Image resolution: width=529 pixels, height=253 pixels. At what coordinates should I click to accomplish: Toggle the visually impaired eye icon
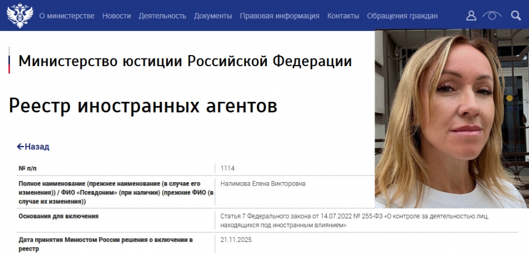[x=492, y=16]
